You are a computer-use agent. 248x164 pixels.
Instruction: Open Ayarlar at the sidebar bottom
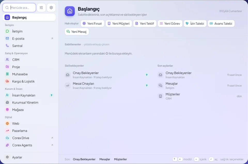coord(29,157)
